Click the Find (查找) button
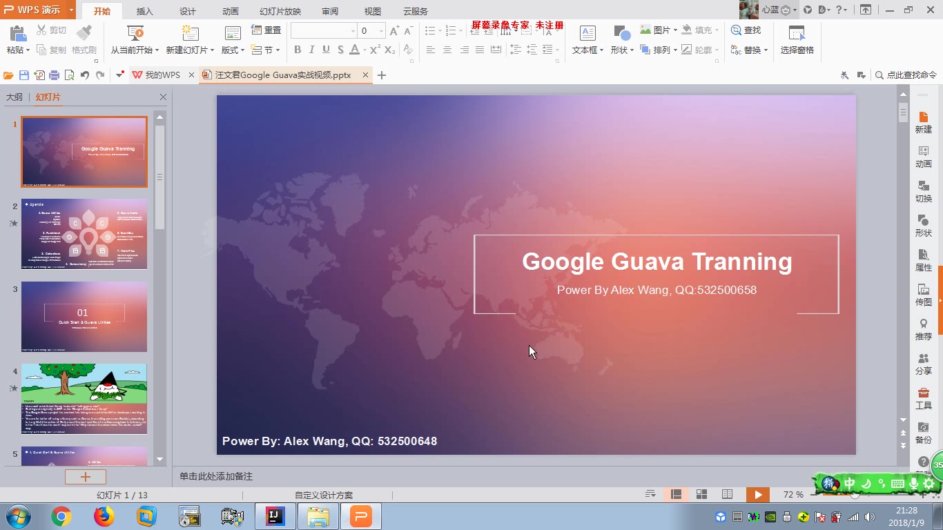Screen dimensions: 943x530 click(746, 30)
